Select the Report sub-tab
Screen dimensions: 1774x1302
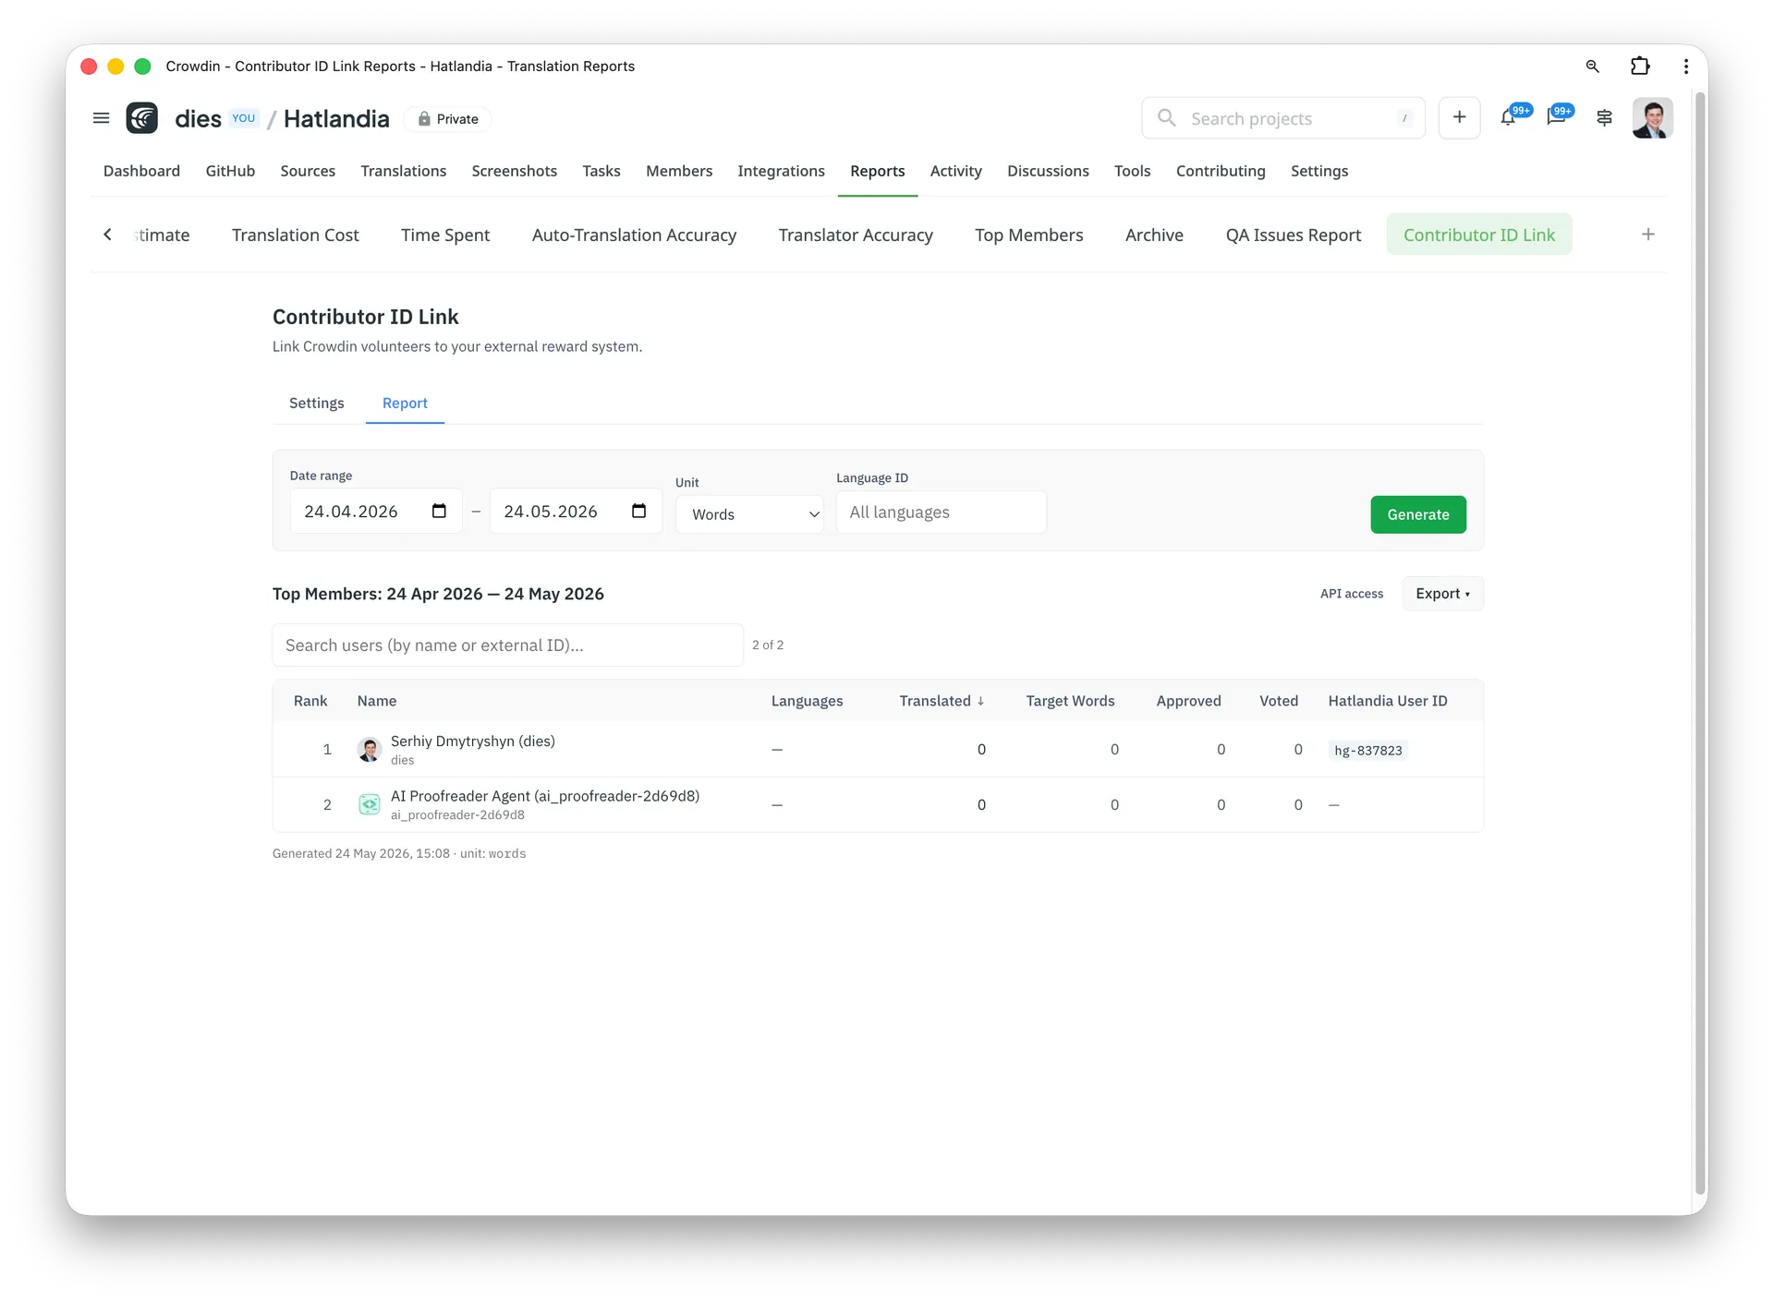405,404
